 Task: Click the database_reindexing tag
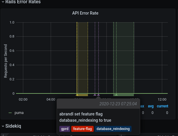click(x=113, y=129)
